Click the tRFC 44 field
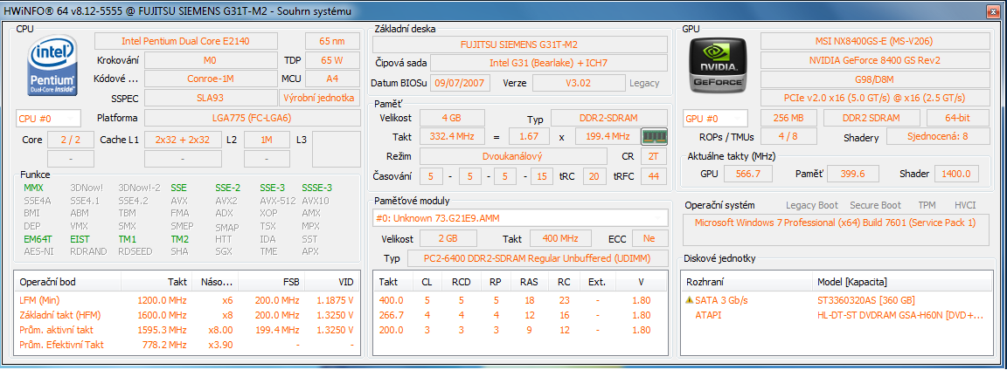Viewport: 1007px width, 370px height. [x=653, y=175]
